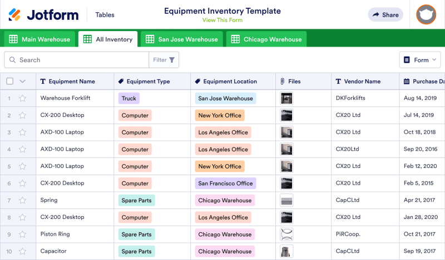The width and height of the screenshot is (445, 260).
Task: Click the purple Truck type tag
Action: [x=128, y=99]
